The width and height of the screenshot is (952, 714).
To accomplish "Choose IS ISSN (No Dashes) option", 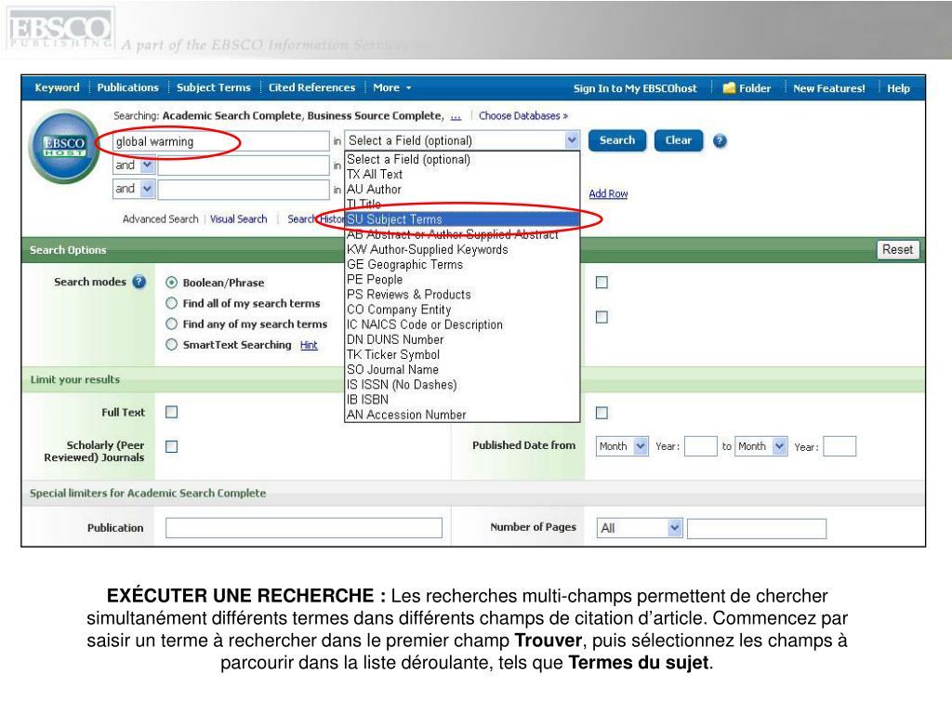I will coord(463,385).
